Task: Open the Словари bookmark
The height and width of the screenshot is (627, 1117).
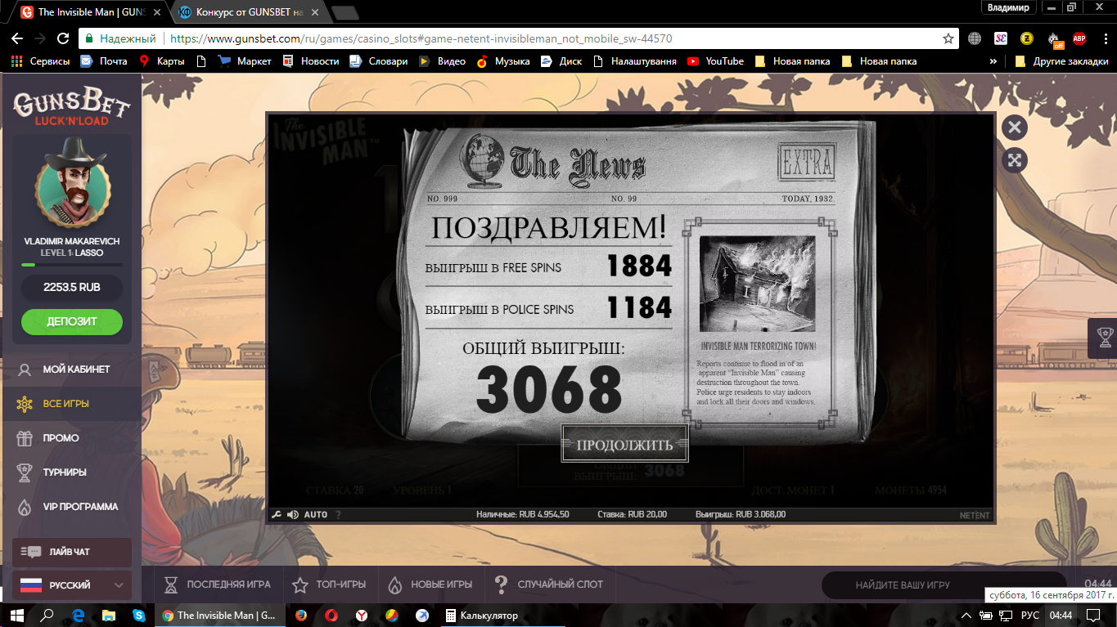Action: click(379, 61)
